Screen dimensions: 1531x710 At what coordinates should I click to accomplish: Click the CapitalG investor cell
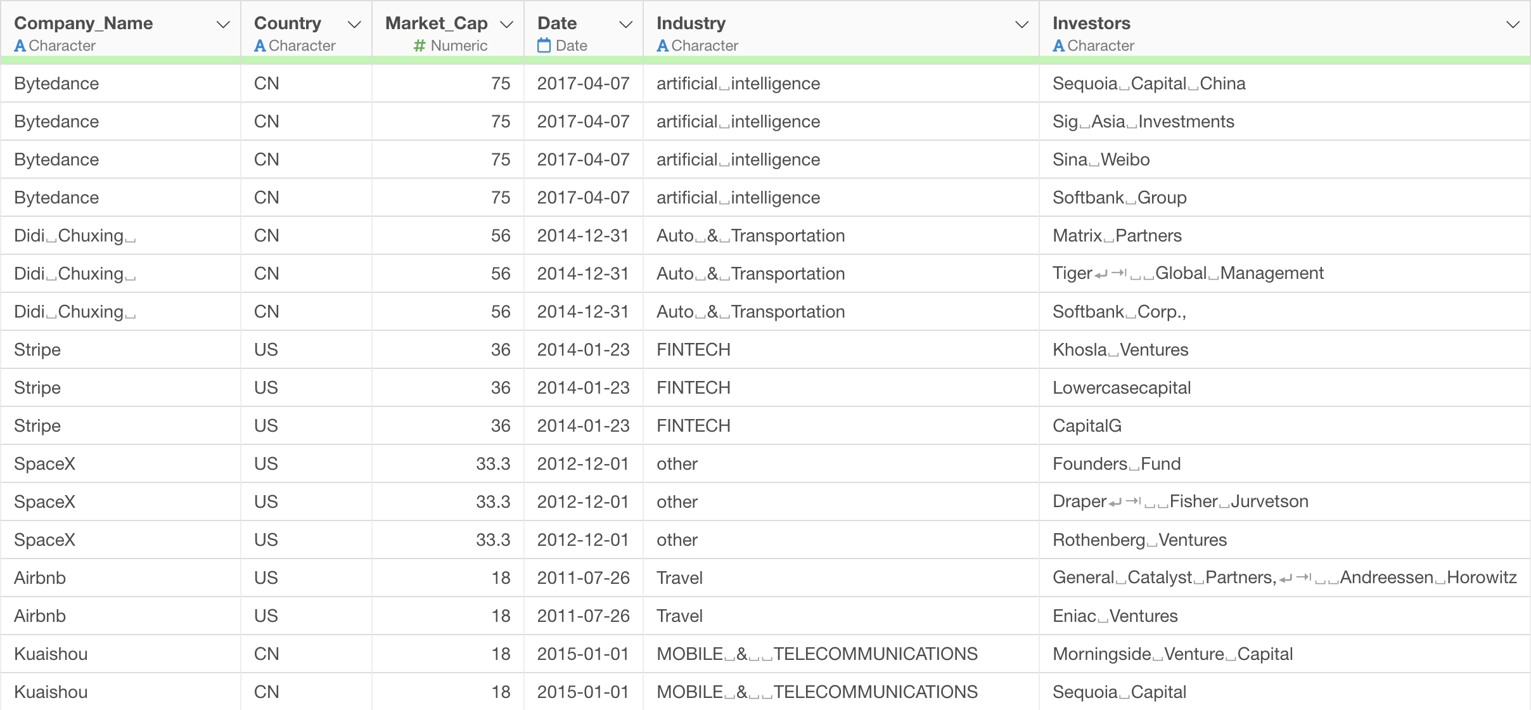(x=1284, y=425)
